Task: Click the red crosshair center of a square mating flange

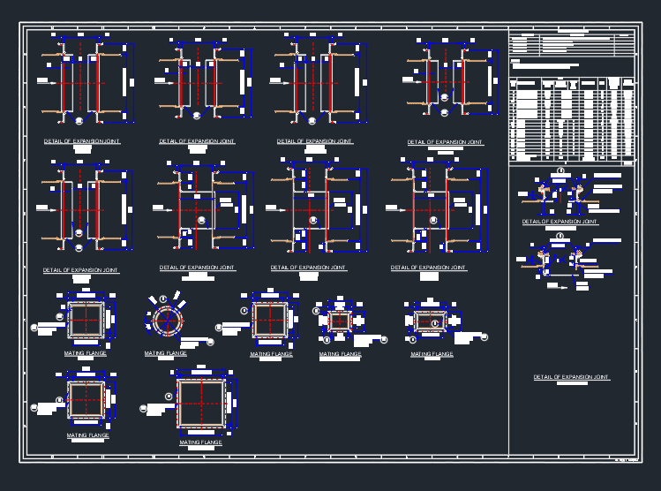Action: 86,320
